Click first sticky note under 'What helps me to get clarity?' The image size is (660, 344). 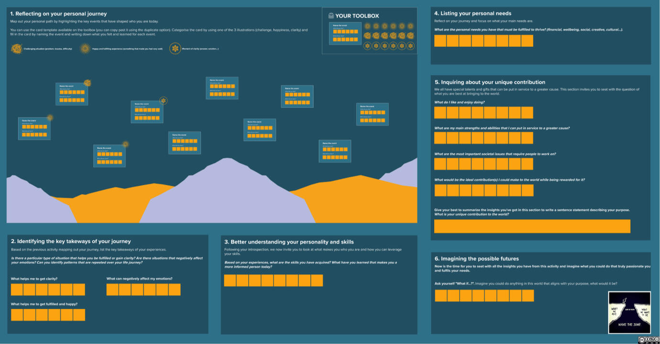(17, 290)
